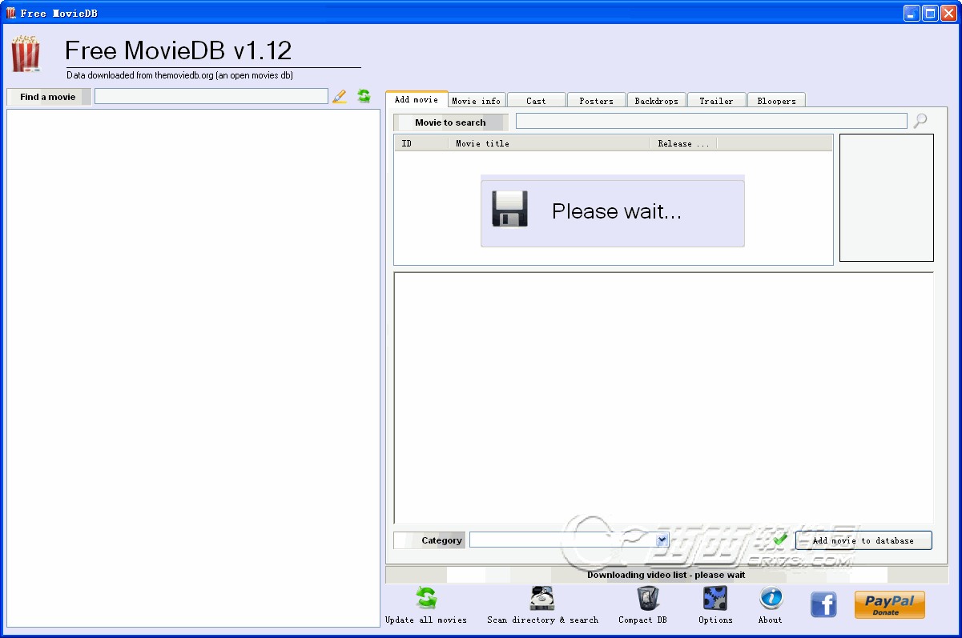Open the About info icon

click(771, 598)
